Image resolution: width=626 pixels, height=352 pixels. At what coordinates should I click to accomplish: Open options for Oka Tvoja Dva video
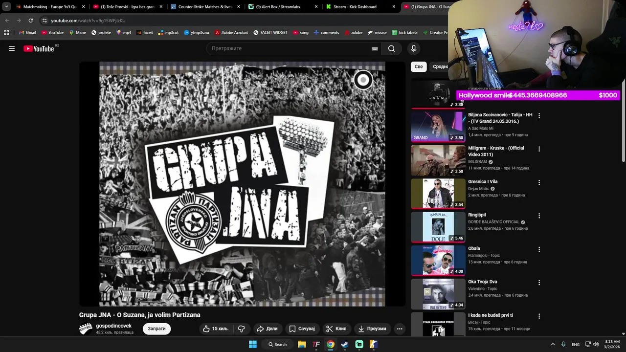coord(539,283)
